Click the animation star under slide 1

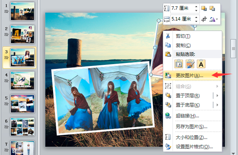[x=6, y=11]
